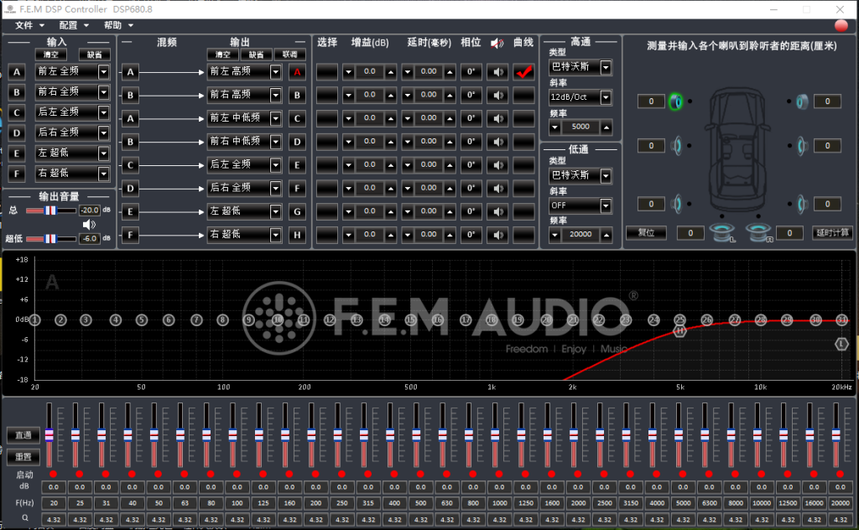Open the 帮助 menu

coord(118,25)
